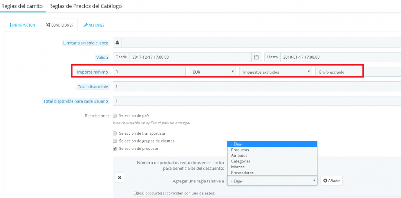
Task: Click the Total disponible input field
Action: click(255, 86)
